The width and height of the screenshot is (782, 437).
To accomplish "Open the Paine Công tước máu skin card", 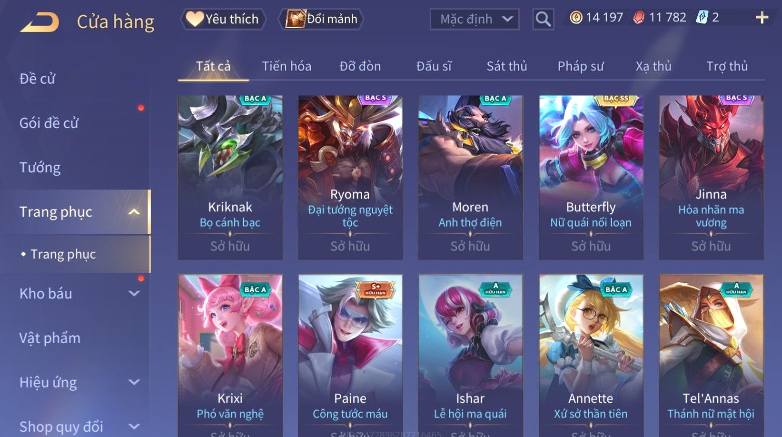I will 350,356.
